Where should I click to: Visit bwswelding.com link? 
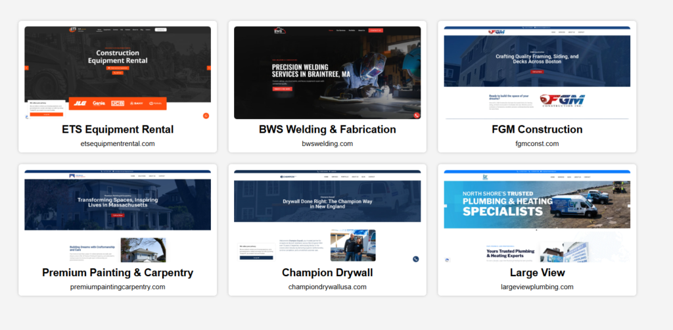tap(327, 144)
